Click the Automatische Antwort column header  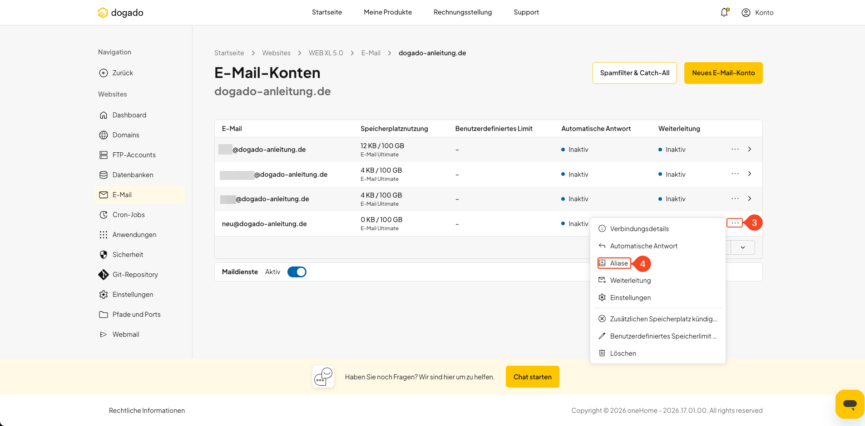pos(596,129)
